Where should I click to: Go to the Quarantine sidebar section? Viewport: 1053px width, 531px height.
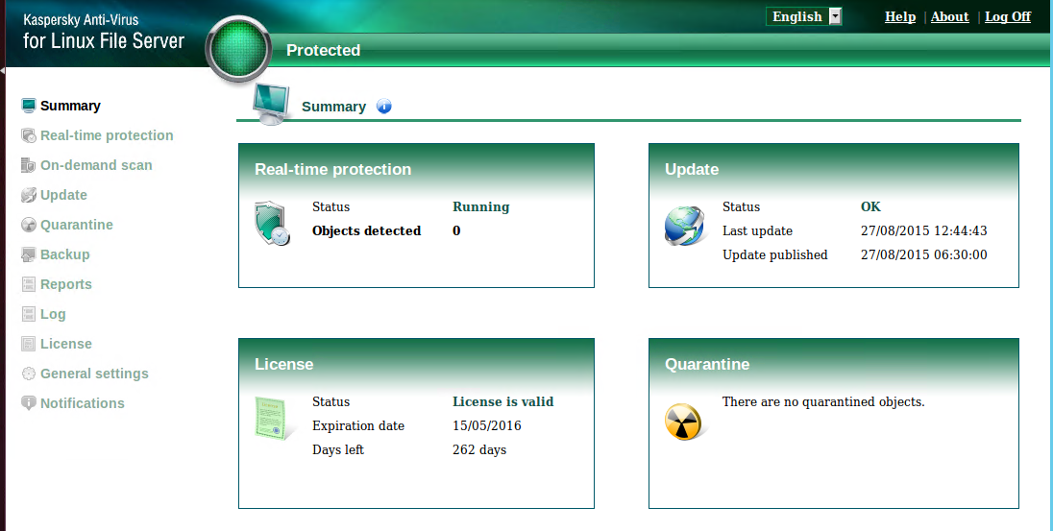(x=77, y=225)
